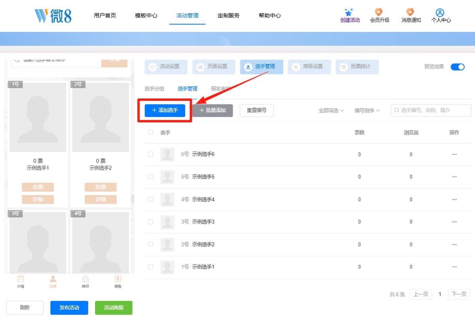Expand the 编号倒序 sort dropdown

367,111
